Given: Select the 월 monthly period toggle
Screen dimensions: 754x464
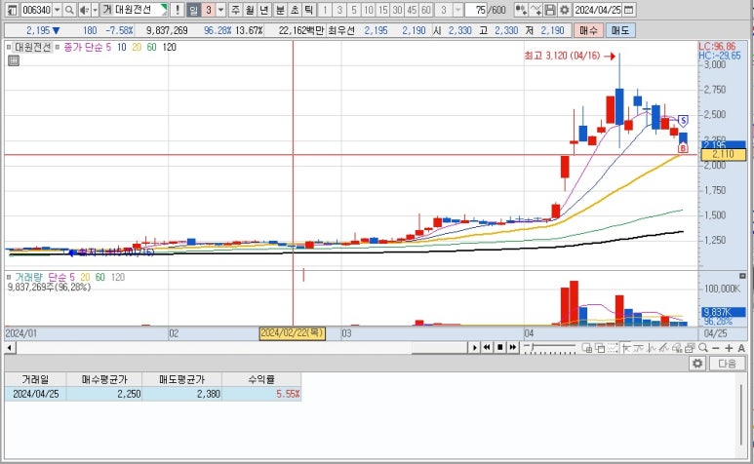Looking at the screenshot, I should [250, 10].
